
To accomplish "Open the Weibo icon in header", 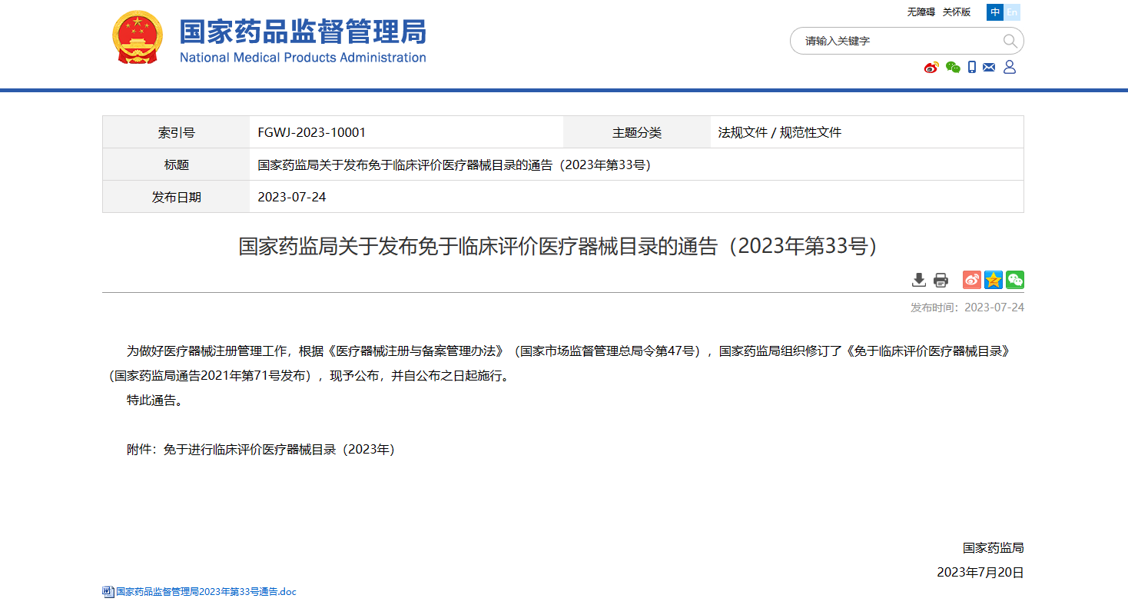I will click(931, 68).
